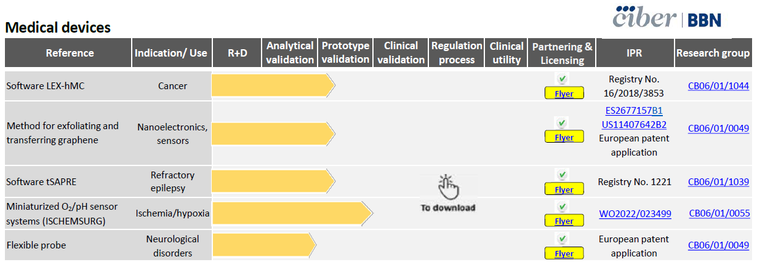Open patent link ES2677157B1

pyautogui.click(x=634, y=111)
